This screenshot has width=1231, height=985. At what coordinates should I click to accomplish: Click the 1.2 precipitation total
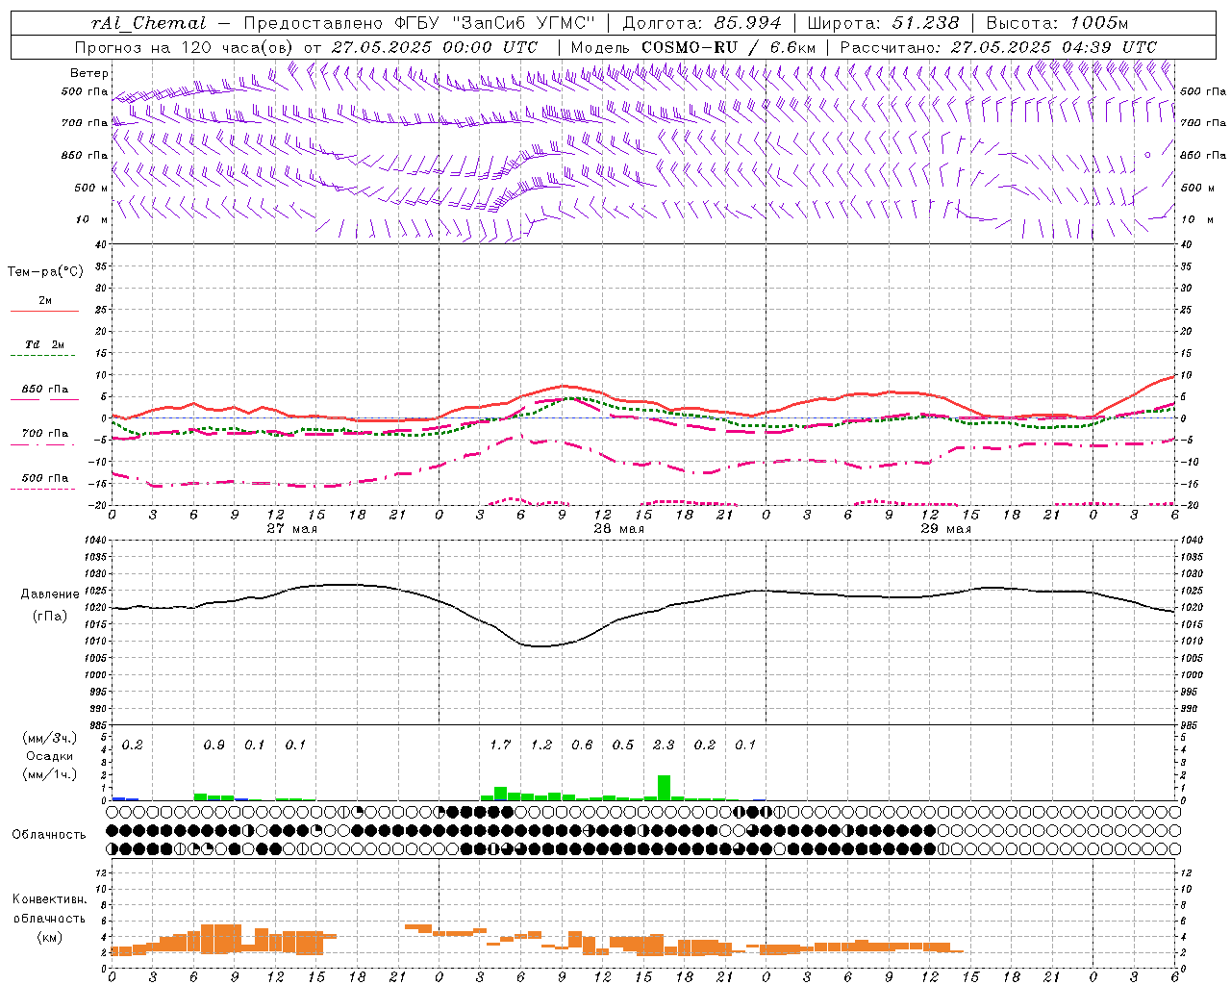[541, 745]
